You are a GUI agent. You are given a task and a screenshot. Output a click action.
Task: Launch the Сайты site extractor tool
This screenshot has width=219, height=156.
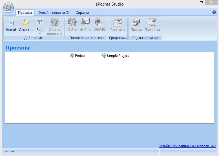(72, 25)
